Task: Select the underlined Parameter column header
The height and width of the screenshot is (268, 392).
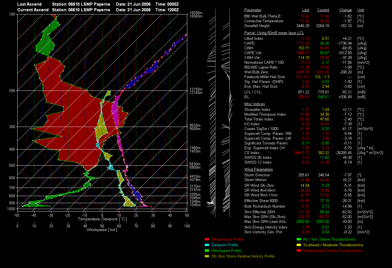Action: pyautogui.click(x=253, y=10)
